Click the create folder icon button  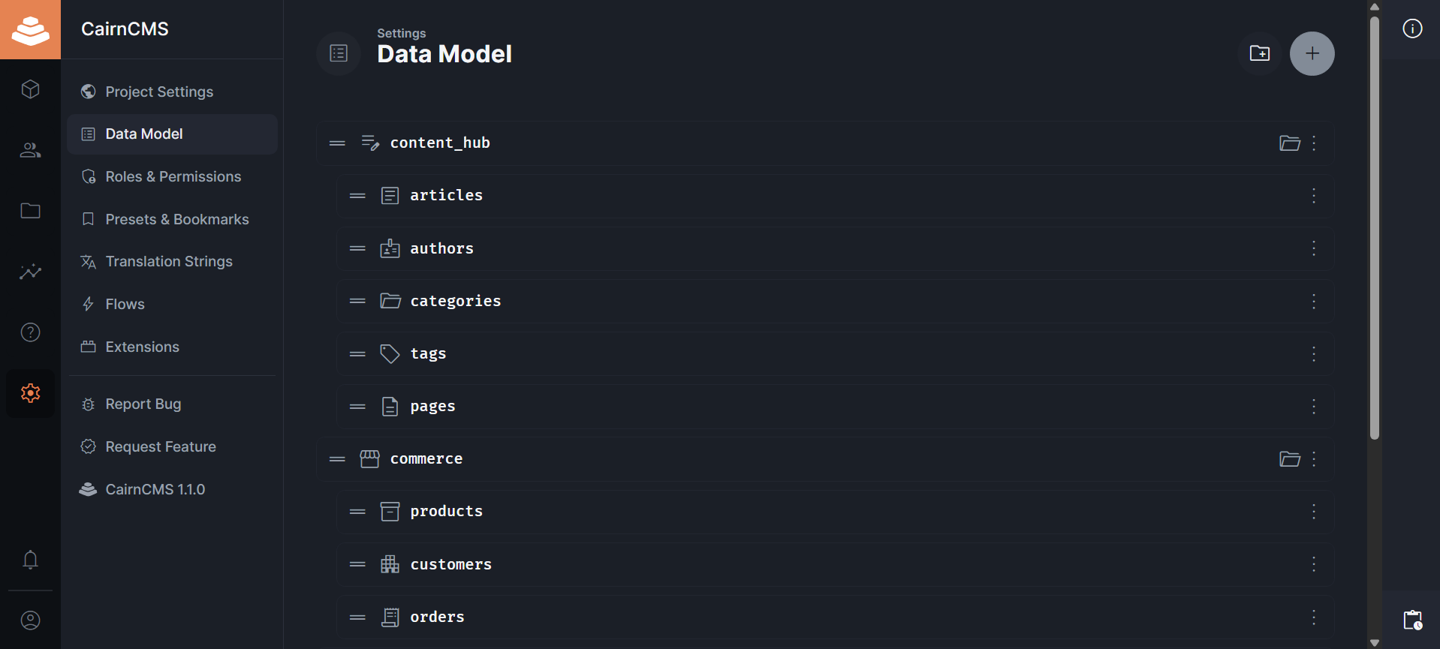pos(1260,53)
